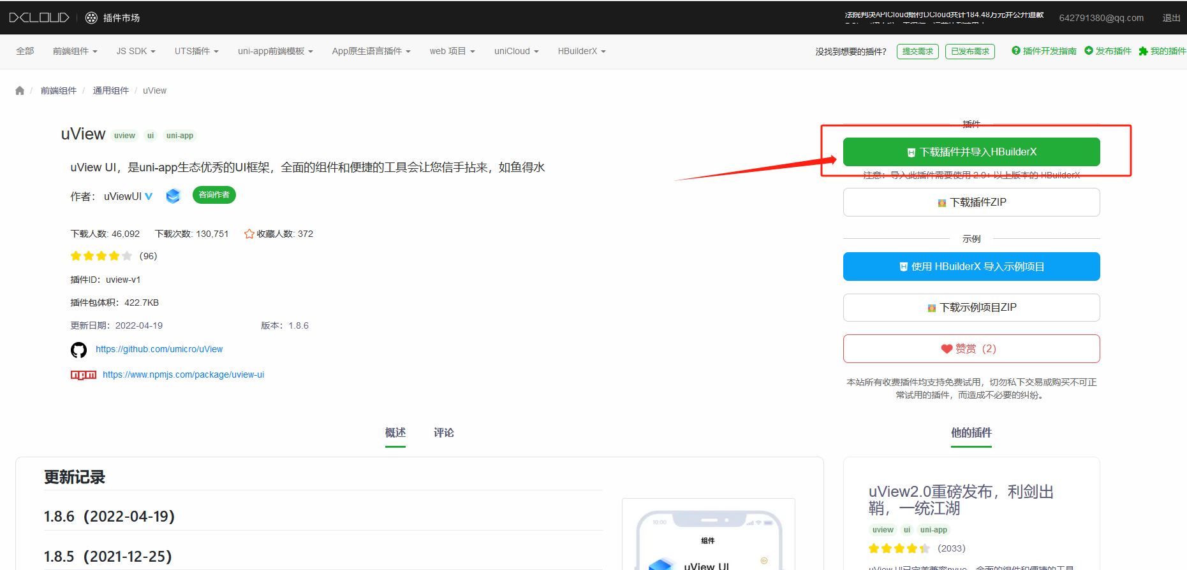Click the verified V mark beside uViewUI
Screen dimensions: 1187x570
click(149, 196)
